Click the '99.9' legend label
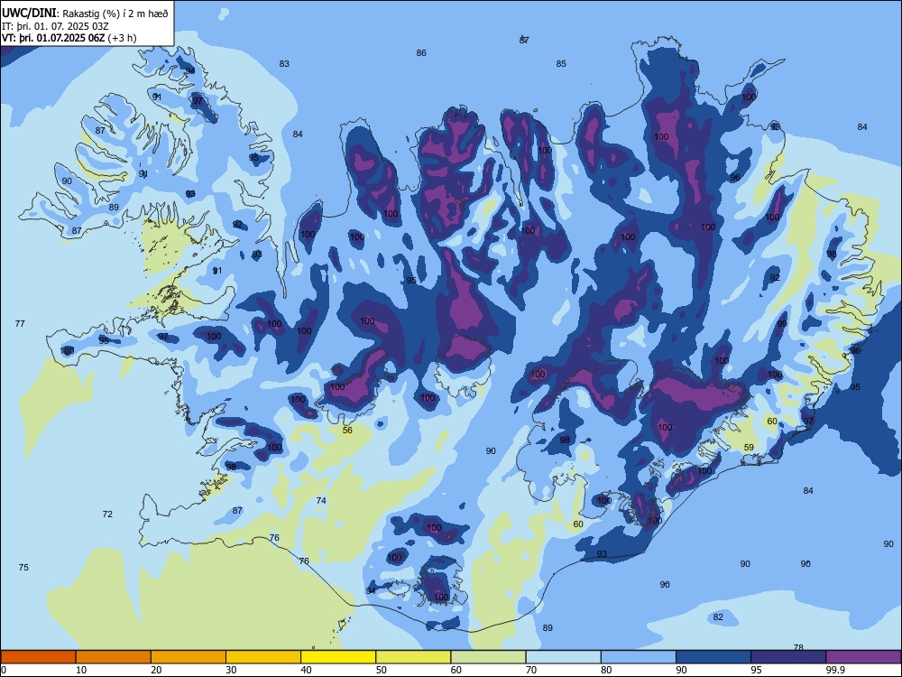This screenshot has height=677, width=902. click(x=835, y=670)
